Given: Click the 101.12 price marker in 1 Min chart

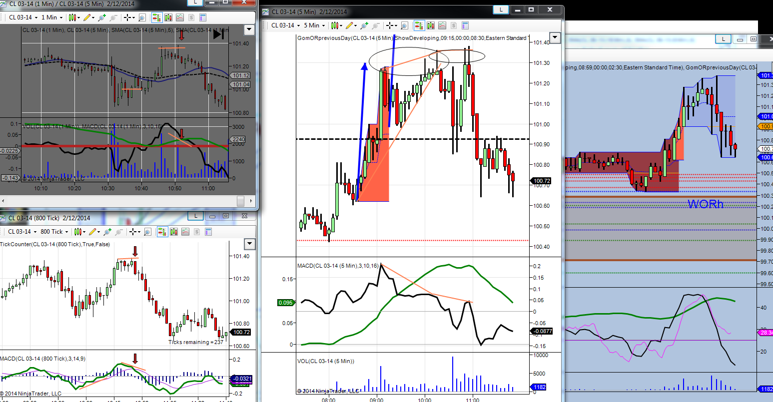Looking at the screenshot, I should (x=241, y=75).
